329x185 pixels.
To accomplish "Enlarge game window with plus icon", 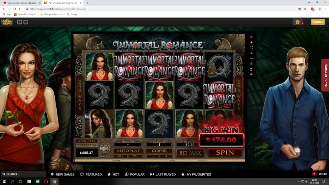I will click(x=251, y=53).
